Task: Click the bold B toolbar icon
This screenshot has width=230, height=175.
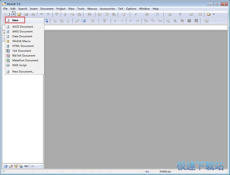Action: tap(115, 21)
